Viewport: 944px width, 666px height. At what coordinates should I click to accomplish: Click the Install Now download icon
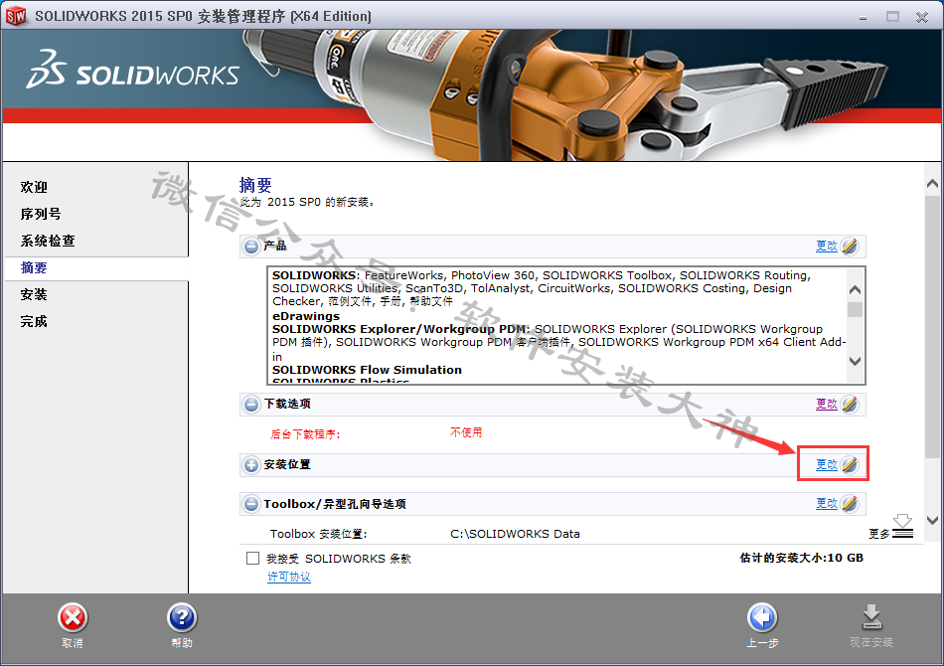871,618
